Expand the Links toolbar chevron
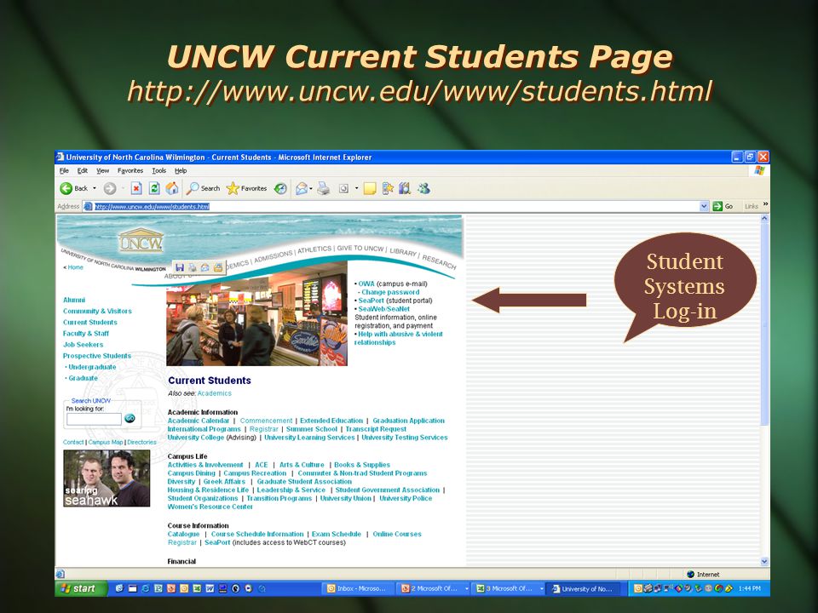The height and width of the screenshot is (613, 818). [x=765, y=204]
